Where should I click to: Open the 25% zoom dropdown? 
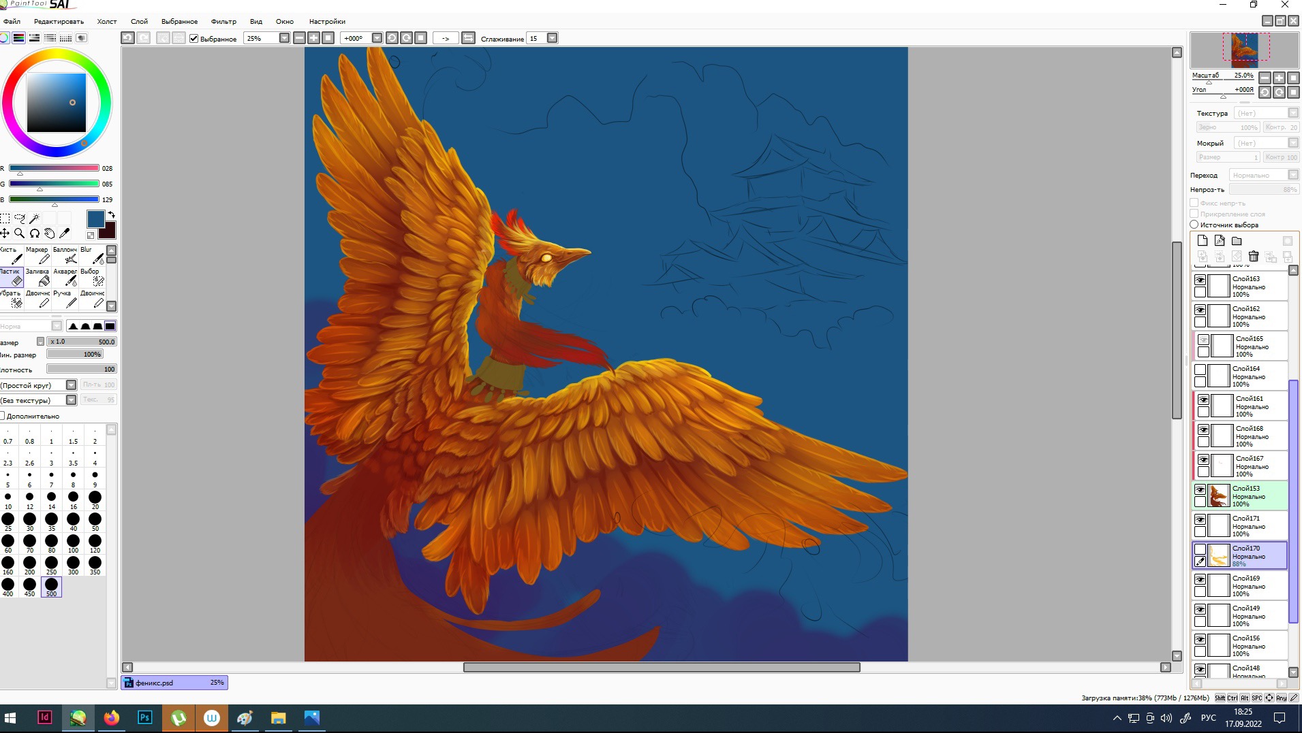tap(284, 38)
